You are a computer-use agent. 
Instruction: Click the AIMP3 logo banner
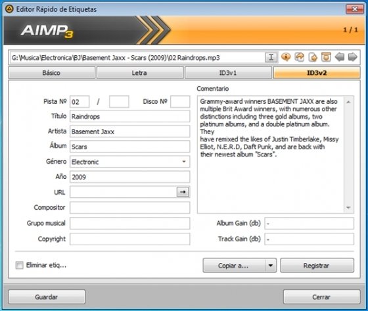click(47, 31)
